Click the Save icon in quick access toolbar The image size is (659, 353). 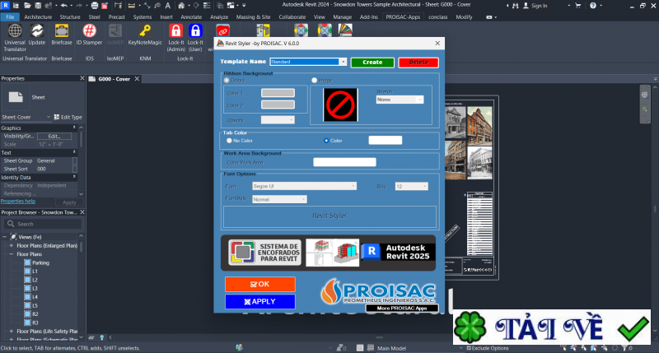tap(38, 6)
